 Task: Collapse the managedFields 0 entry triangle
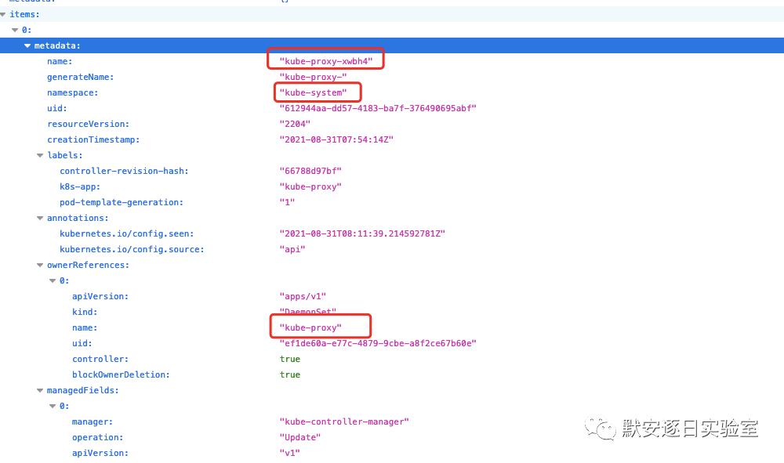53,406
